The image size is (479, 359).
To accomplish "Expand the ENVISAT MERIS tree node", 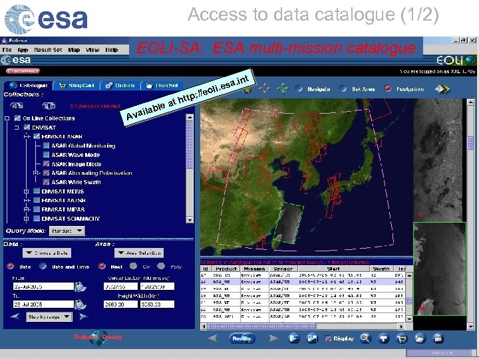I will coord(26,191).
